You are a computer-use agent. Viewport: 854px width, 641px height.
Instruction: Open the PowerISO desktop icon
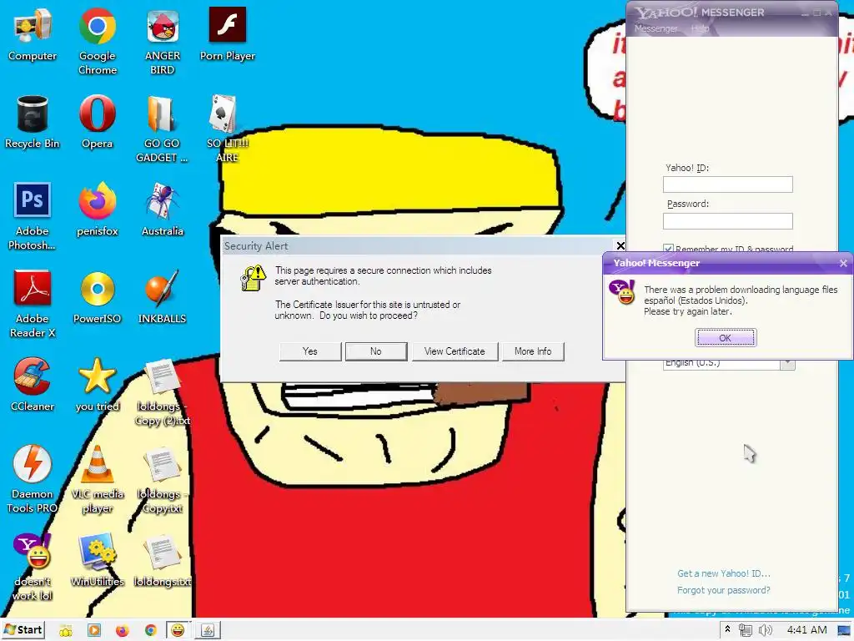(97, 297)
